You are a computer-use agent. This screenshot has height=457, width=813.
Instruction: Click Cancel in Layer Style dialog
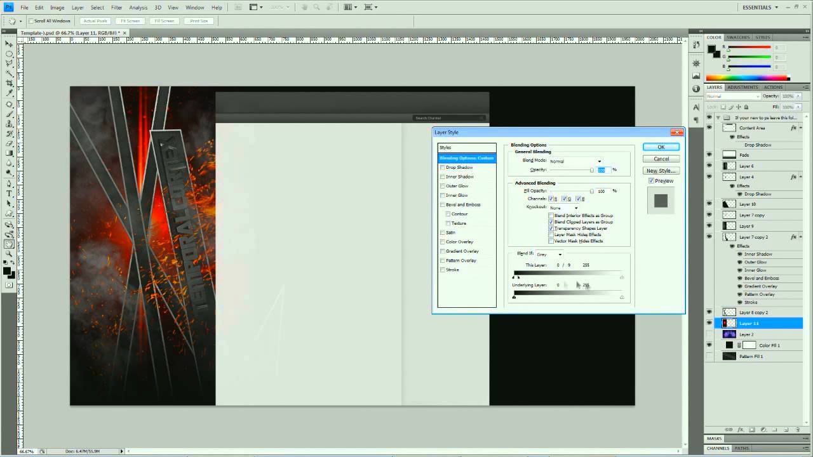661,159
